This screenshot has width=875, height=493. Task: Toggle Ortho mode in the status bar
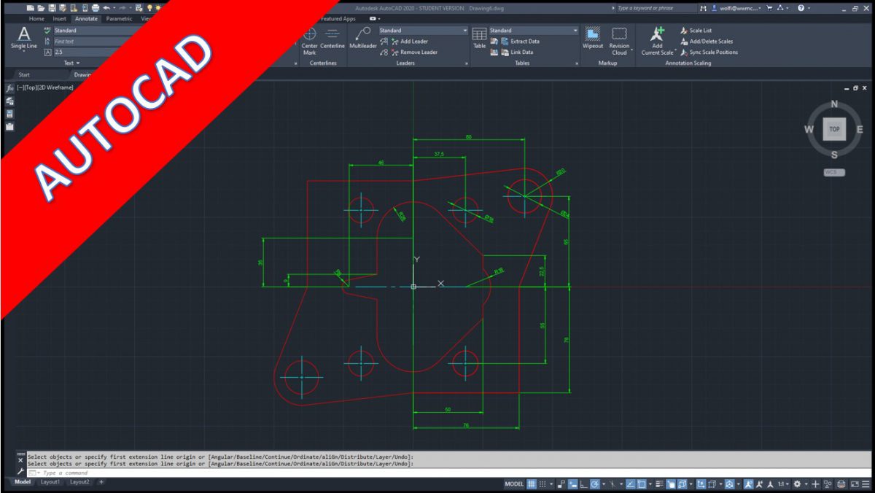(x=583, y=483)
